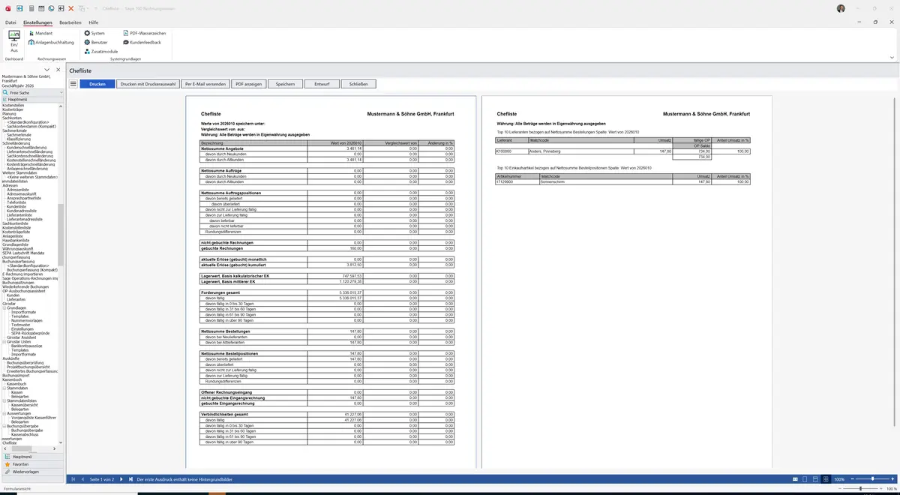Open Anlagenbuchhaltung
Viewport: 900px width, 495px height.
(50, 42)
